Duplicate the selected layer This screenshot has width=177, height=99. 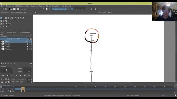point(6,64)
